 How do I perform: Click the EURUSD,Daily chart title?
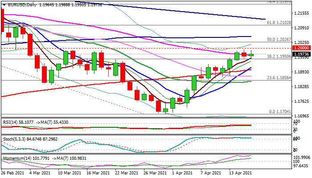(22, 5)
